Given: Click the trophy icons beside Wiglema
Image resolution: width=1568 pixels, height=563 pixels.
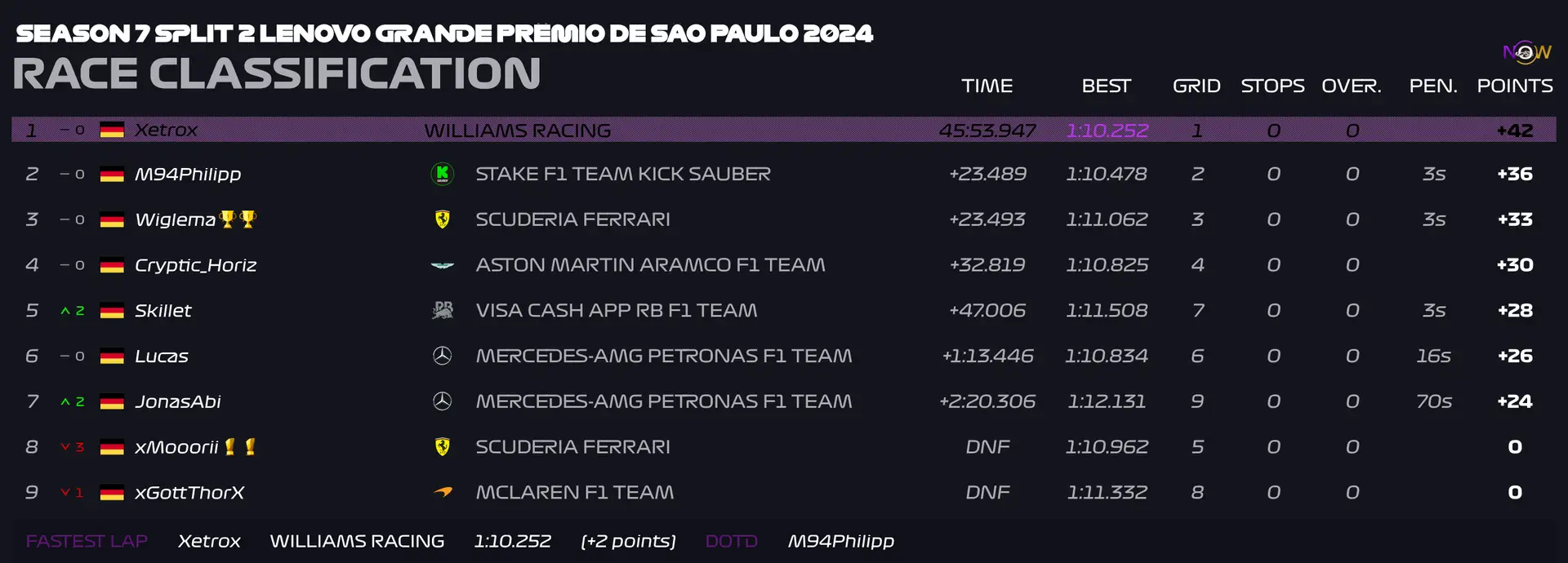Looking at the screenshot, I should tap(238, 219).
